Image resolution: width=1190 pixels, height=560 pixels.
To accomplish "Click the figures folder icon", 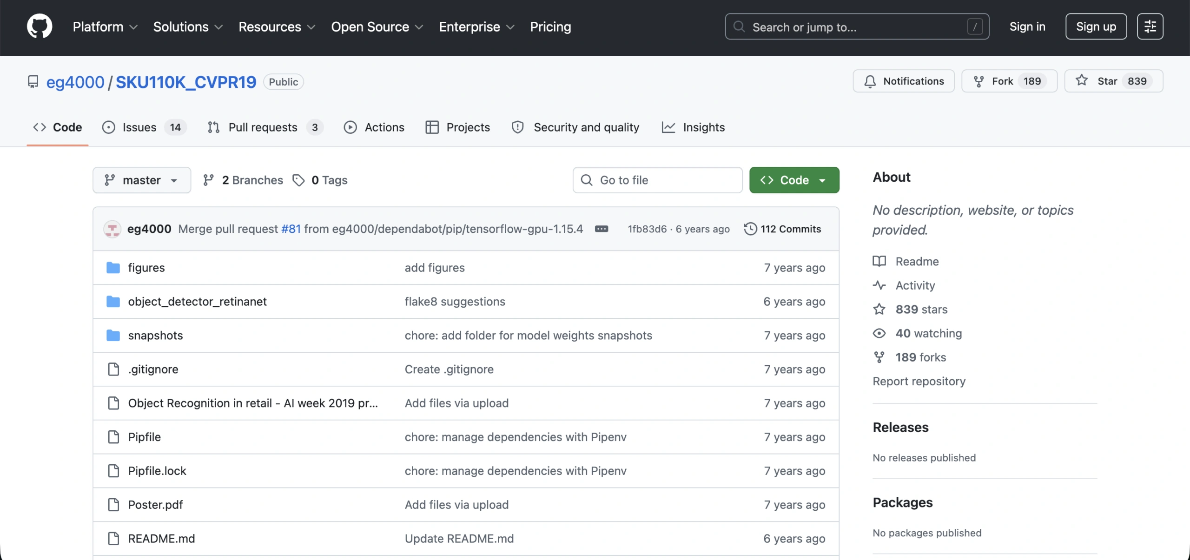I will click(x=113, y=268).
